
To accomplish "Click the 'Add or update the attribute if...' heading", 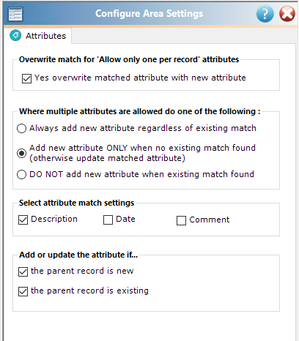I will coord(78,255).
